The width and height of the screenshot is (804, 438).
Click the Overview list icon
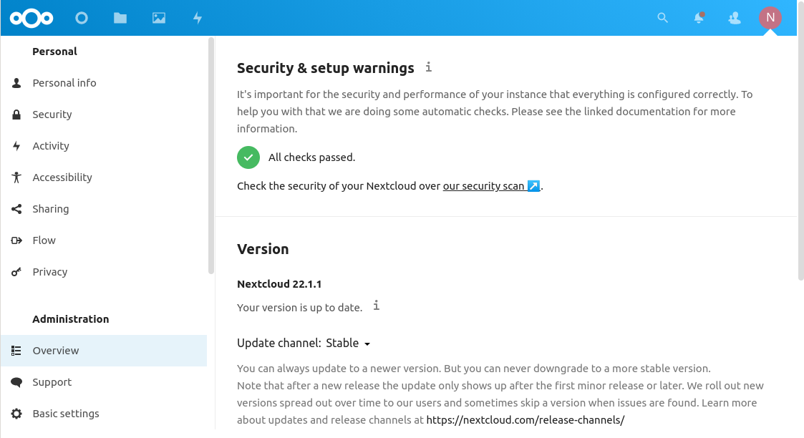(16, 351)
